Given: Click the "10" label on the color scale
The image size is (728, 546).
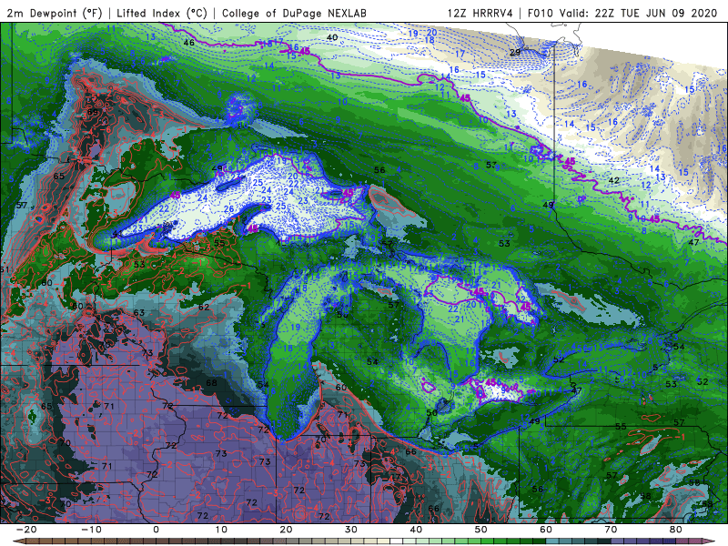Looking at the screenshot, I should 221,530.
